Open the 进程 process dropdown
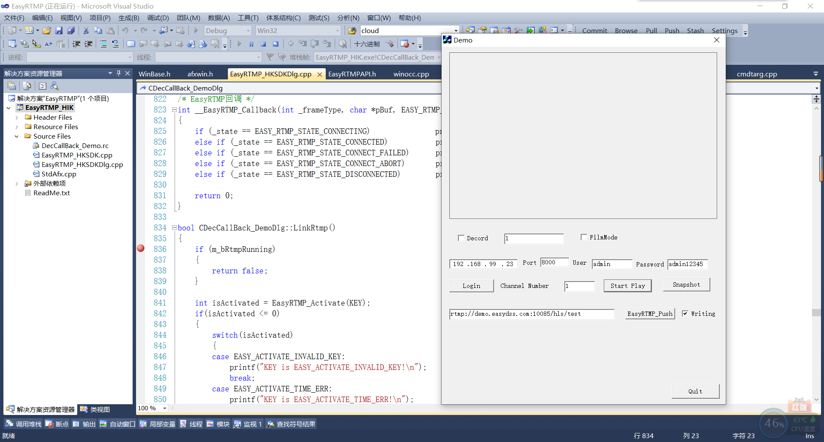 130,57
